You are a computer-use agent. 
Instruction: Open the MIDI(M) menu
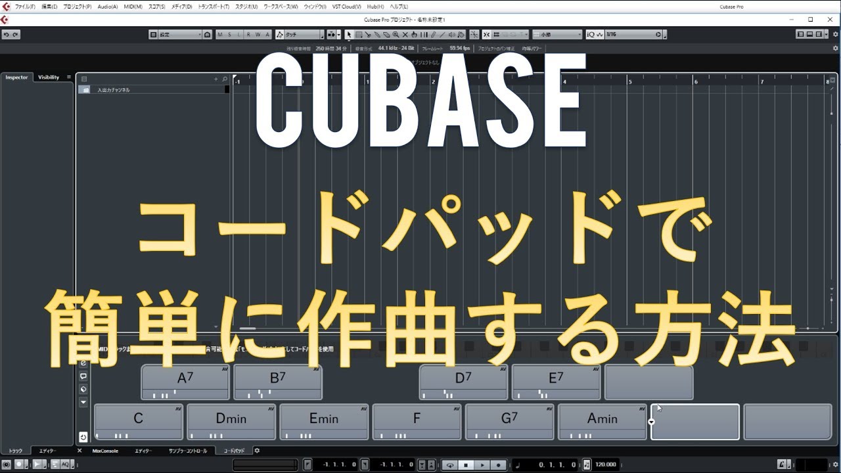tap(133, 7)
